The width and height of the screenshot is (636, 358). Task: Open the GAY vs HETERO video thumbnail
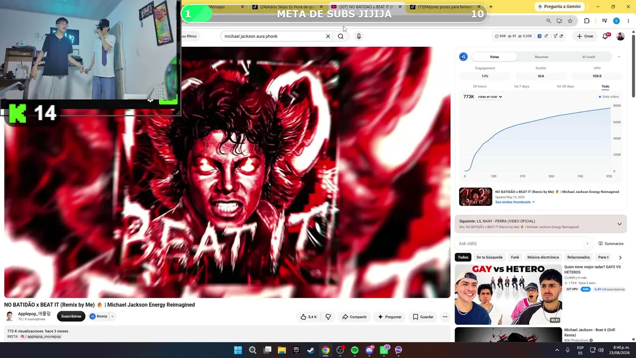pos(508,294)
